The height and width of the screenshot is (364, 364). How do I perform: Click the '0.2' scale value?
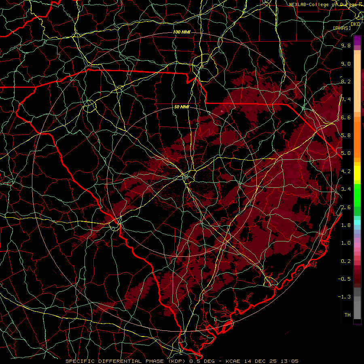(x=346, y=261)
